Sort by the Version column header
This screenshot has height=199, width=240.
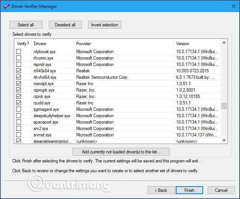(x=197, y=44)
